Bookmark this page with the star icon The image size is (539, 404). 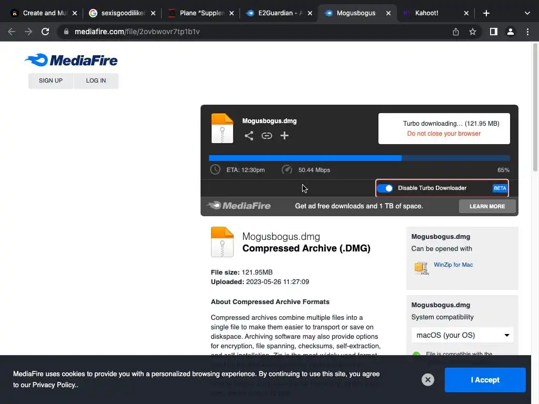tap(473, 32)
